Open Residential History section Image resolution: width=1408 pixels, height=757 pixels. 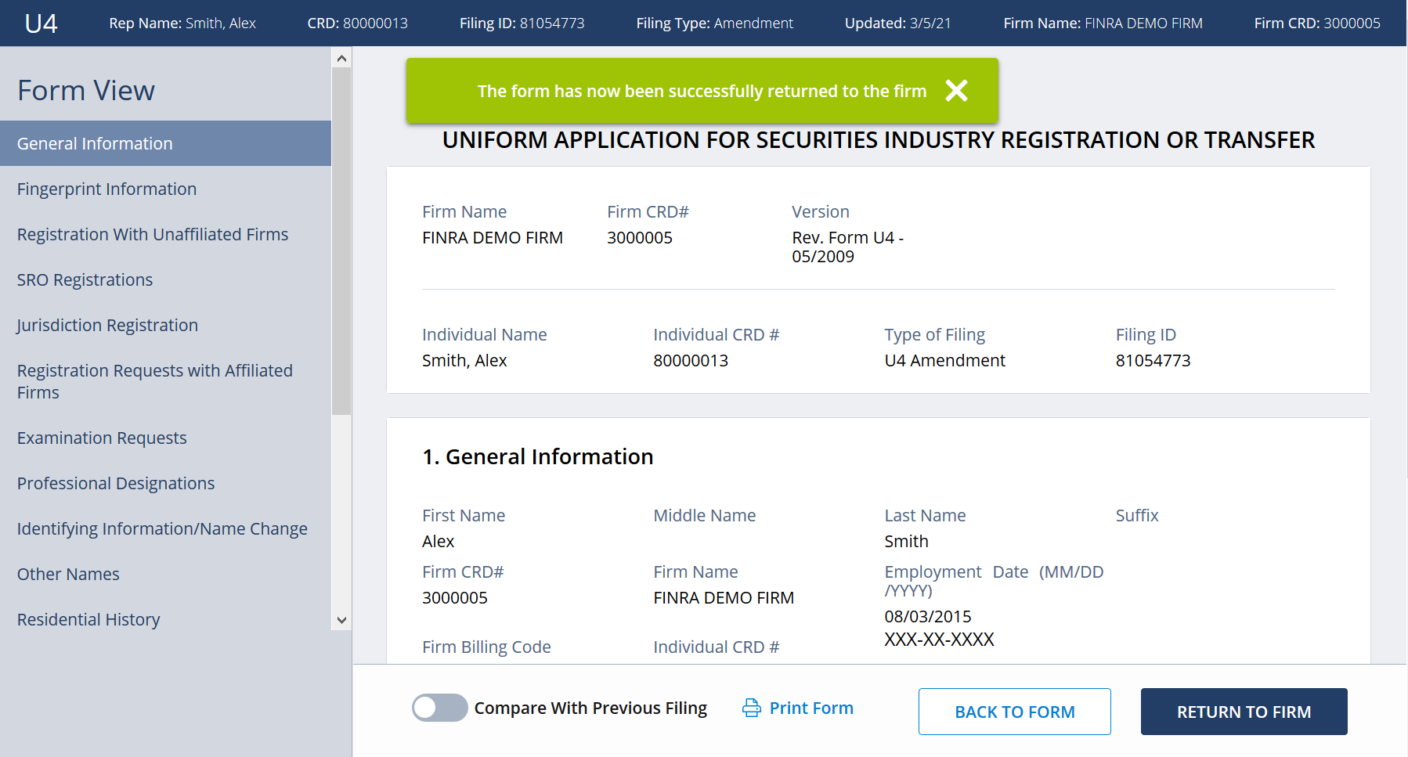coord(88,619)
